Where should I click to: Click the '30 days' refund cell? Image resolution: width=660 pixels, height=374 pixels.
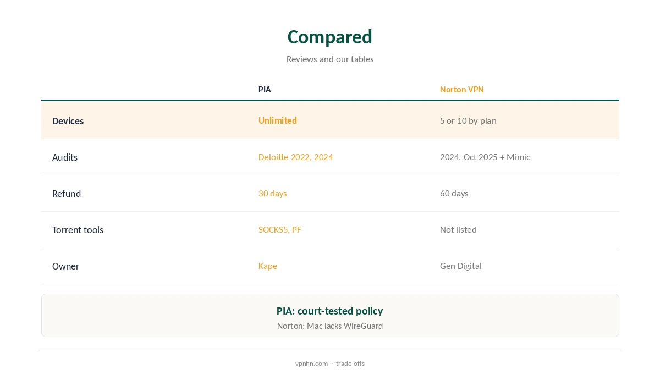tap(272, 193)
